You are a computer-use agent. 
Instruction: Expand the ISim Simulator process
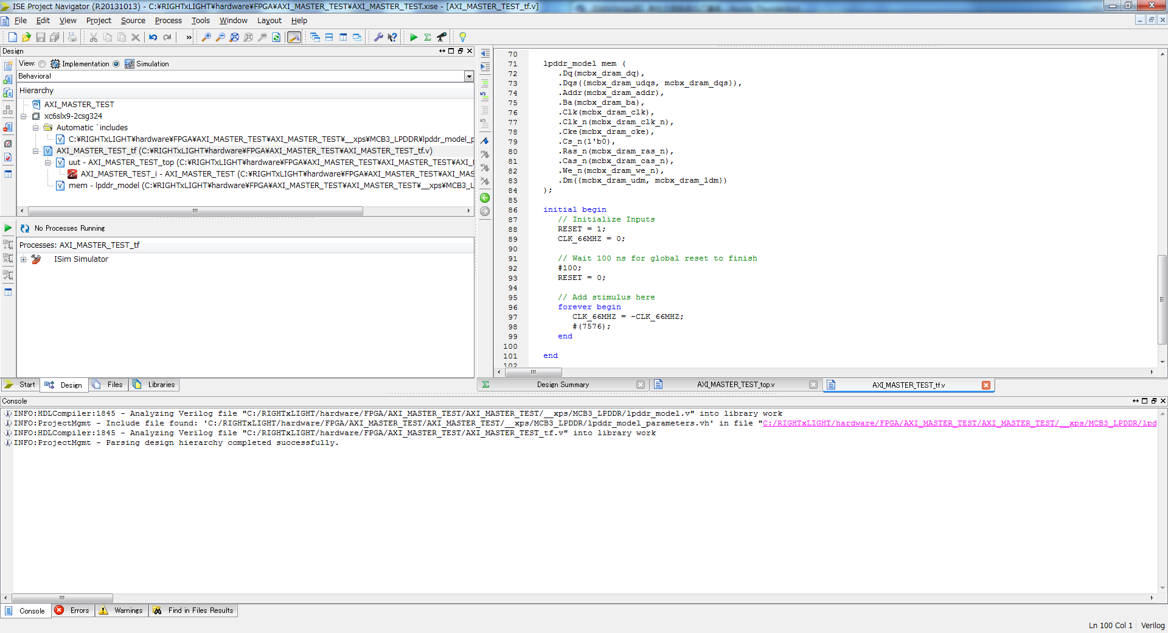[24, 259]
